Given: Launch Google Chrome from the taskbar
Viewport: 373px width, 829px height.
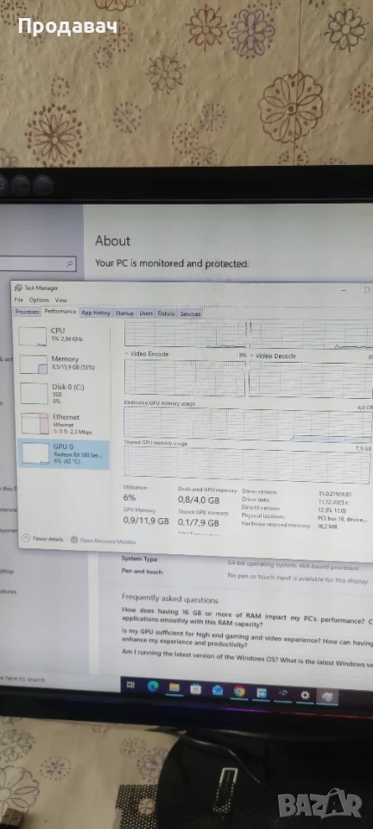Looking at the screenshot, I should 239,691.
